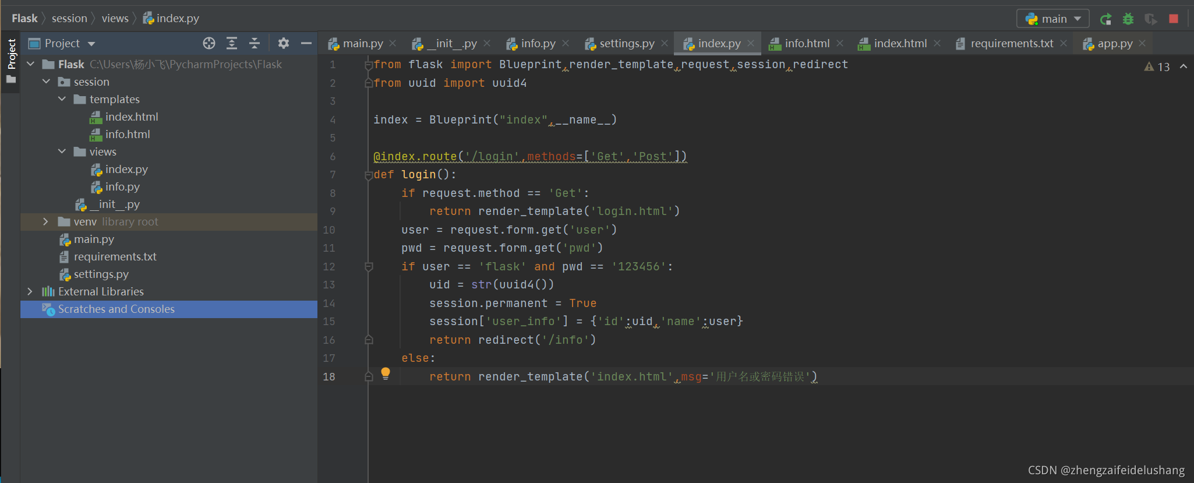Close the index.py tab
This screenshot has height=483, width=1194.
tap(751, 43)
